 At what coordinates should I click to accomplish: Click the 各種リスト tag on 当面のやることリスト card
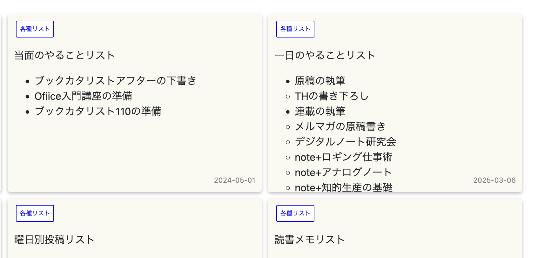click(35, 29)
